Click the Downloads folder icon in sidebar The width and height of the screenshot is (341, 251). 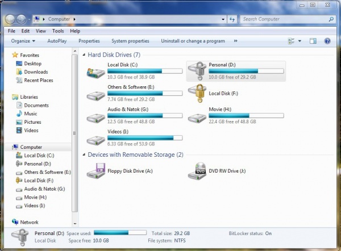tap(19, 72)
